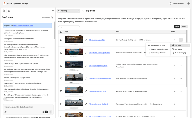This screenshot has width=192, height=118.
Task: Open the home icon in left panel
Action: pos(4,11)
